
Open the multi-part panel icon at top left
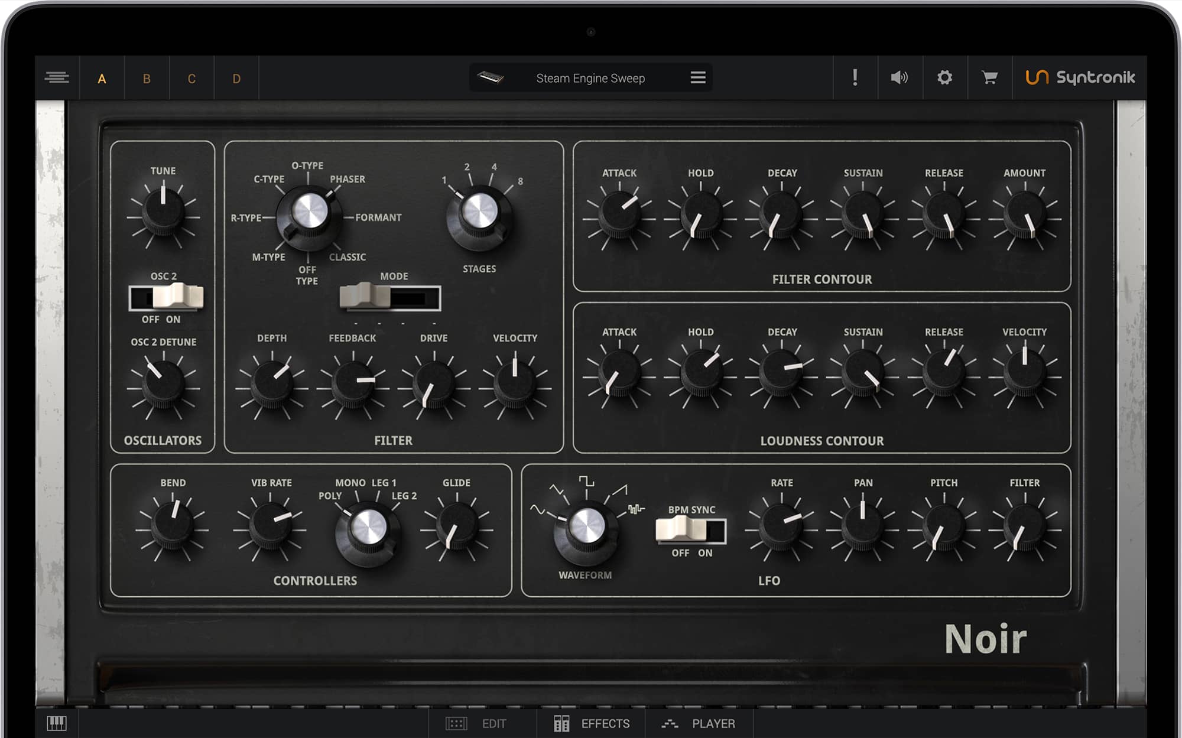click(57, 77)
